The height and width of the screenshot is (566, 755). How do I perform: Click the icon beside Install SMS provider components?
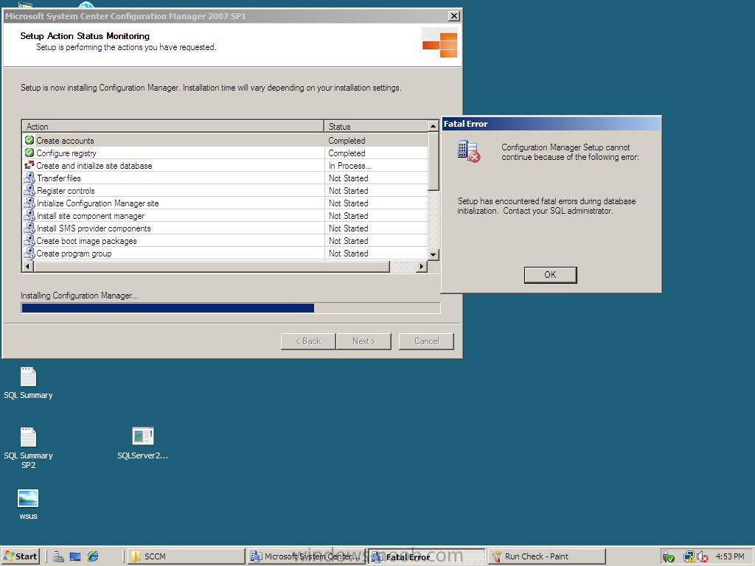coord(29,228)
